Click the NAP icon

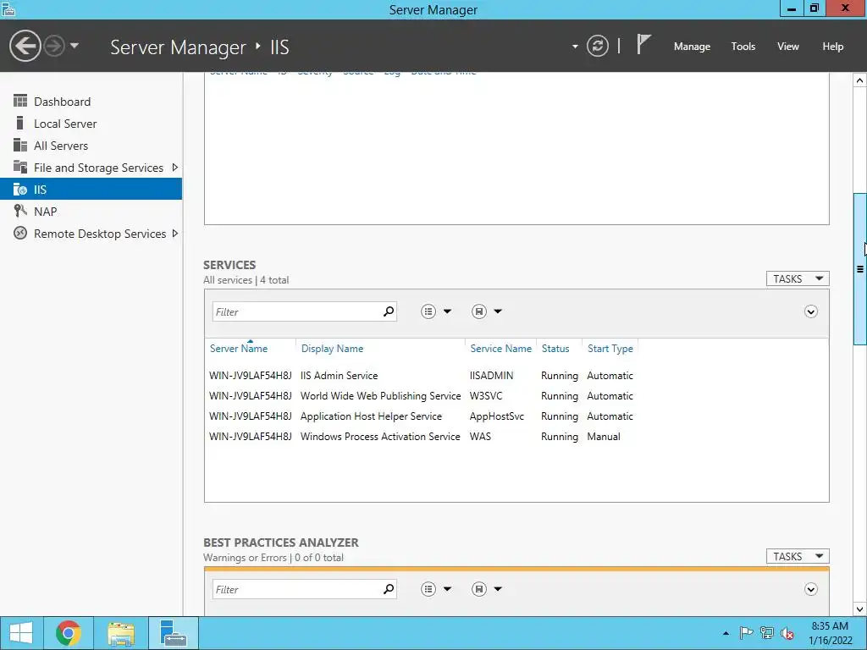point(20,211)
